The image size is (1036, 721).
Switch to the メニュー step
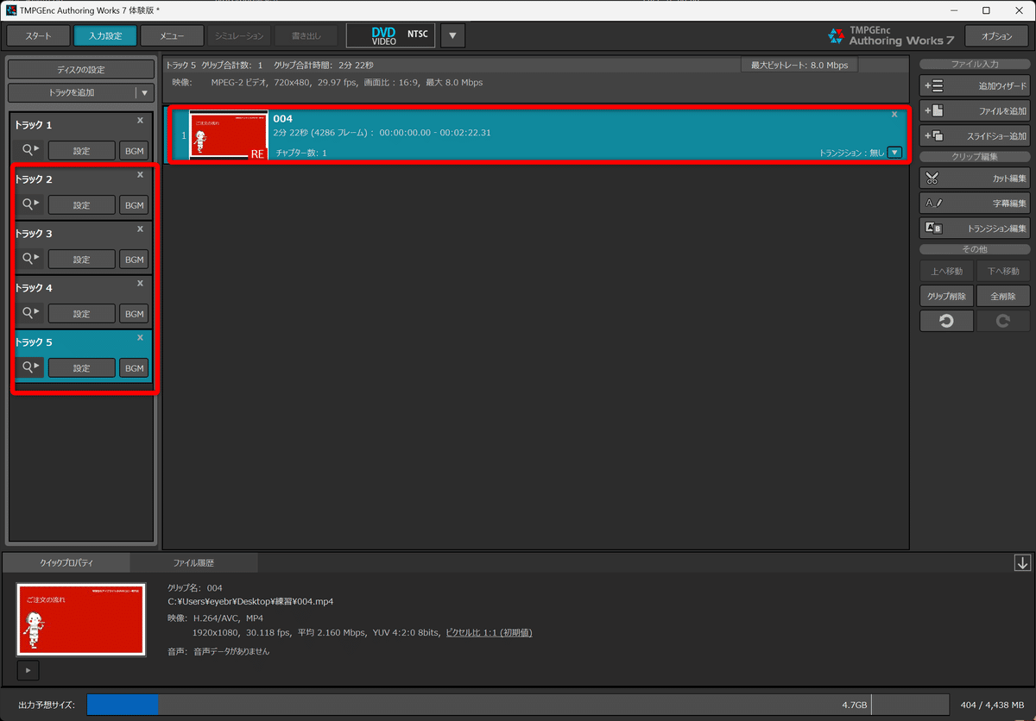[172, 35]
